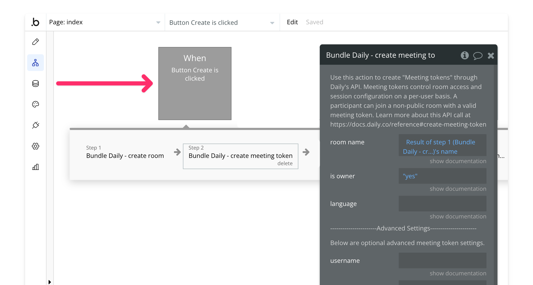Open the Design tab pencil icon
The width and height of the screenshot is (533, 285).
point(36,42)
